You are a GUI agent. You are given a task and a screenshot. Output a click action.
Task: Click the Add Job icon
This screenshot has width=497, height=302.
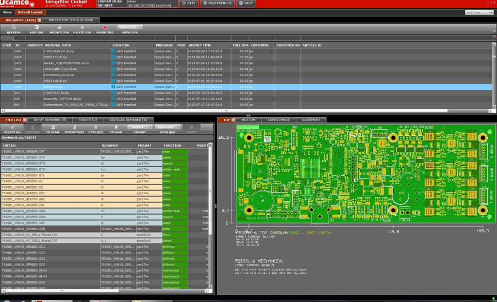[36, 28]
